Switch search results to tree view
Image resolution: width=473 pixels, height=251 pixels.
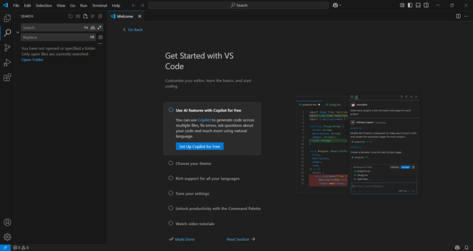(x=92, y=16)
